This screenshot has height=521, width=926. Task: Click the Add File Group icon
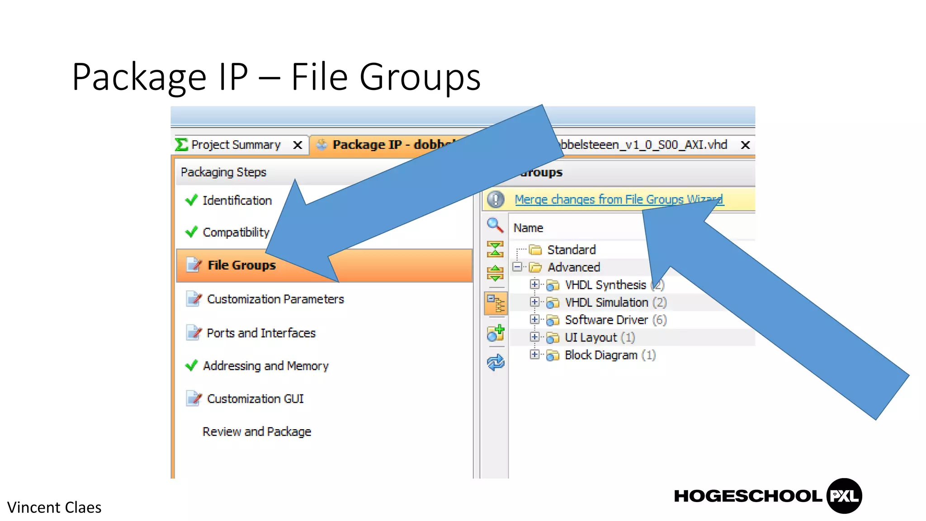point(496,333)
